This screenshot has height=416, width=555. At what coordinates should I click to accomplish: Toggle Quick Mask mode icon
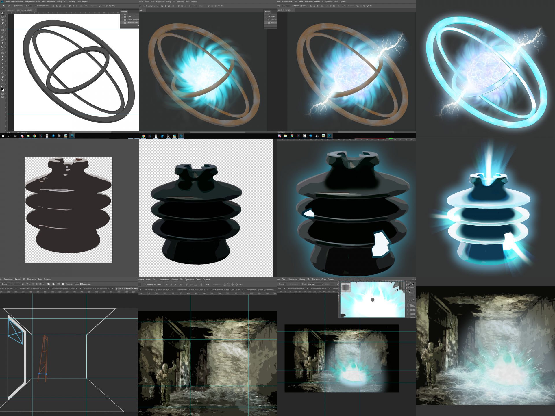[2, 94]
